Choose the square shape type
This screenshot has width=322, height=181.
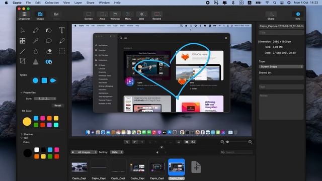tap(44, 80)
